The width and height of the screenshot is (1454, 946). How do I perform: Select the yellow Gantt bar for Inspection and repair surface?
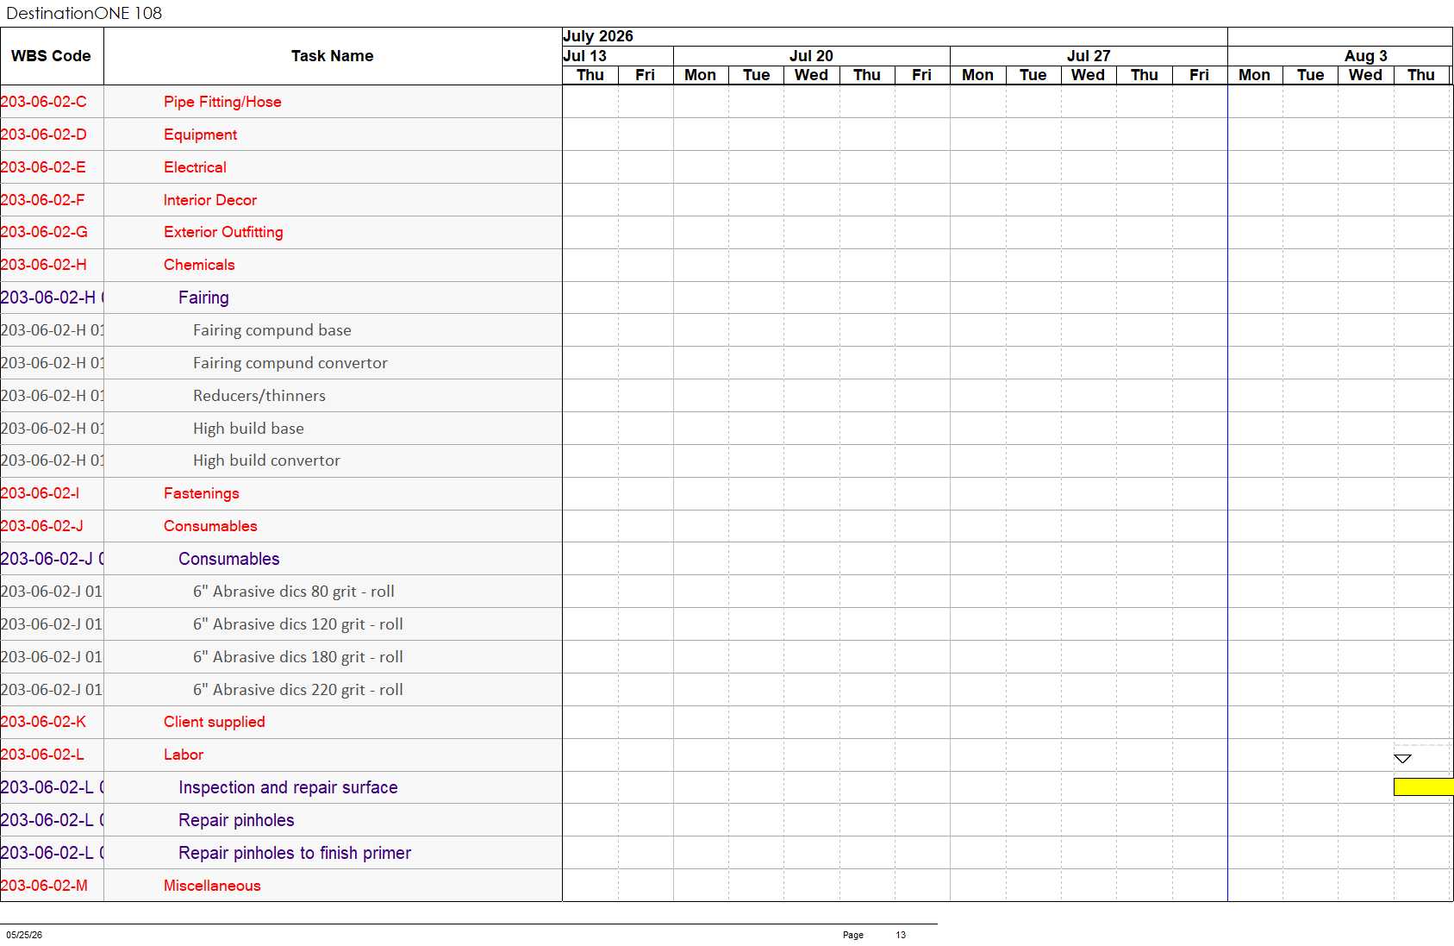coord(1423,786)
